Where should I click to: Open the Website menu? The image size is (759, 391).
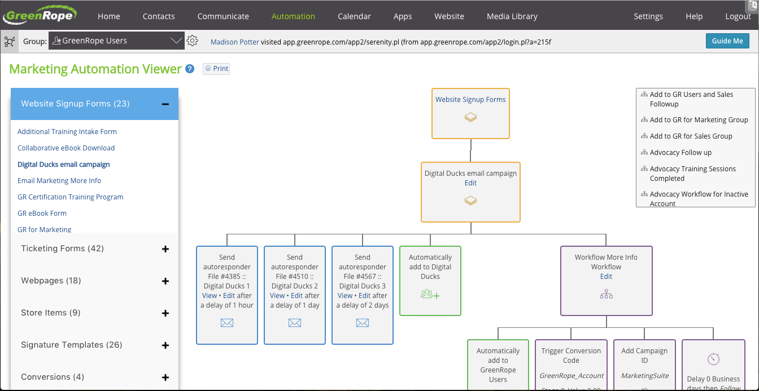(x=449, y=16)
